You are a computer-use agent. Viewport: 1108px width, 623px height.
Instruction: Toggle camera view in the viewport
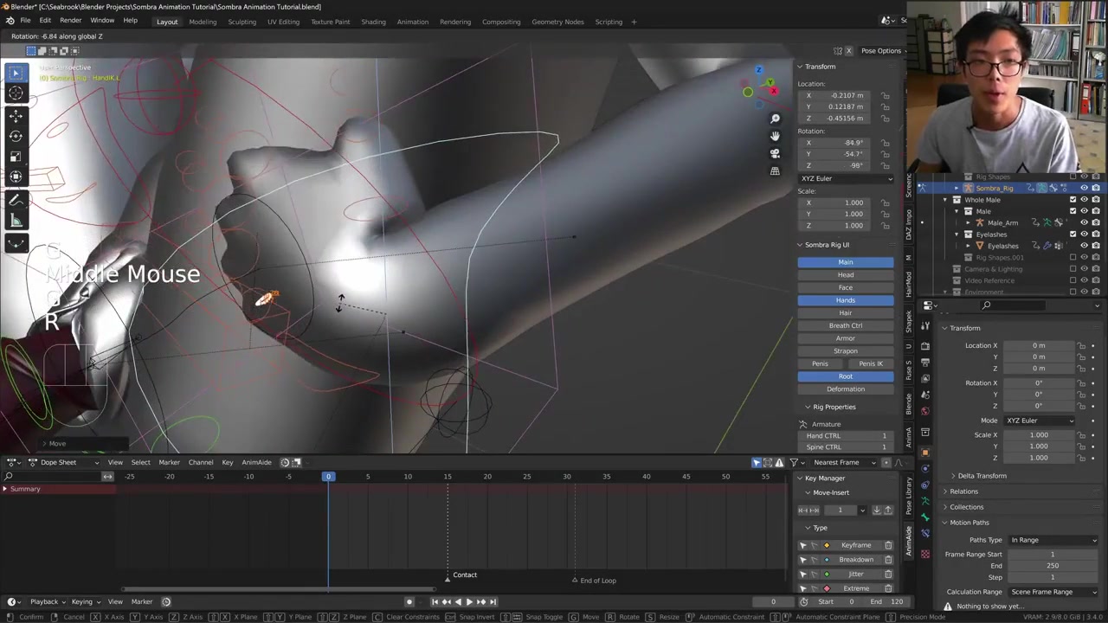(775, 153)
